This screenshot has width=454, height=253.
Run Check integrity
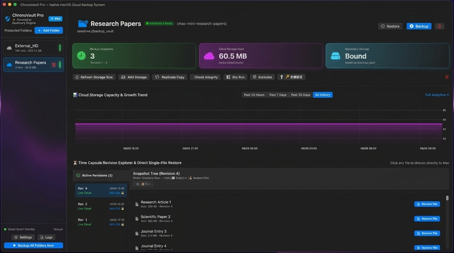click(x=206, y=77)
